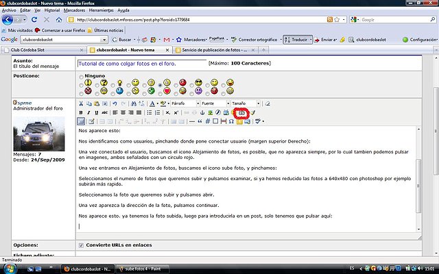Viewport: 439px width, 274px height.
Task: Open the Archivo menu
Action: (x=9, y=10)
